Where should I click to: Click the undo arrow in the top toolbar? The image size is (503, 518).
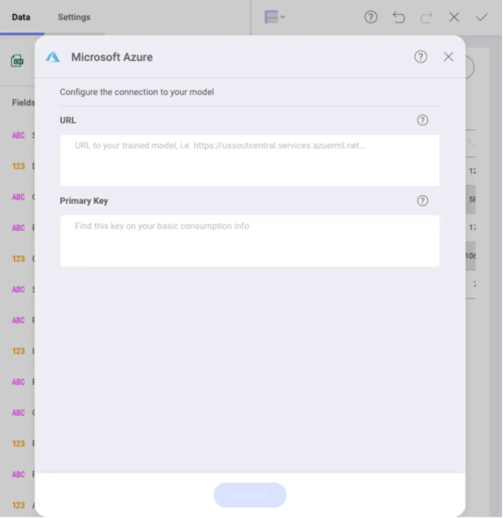(398, 17)
